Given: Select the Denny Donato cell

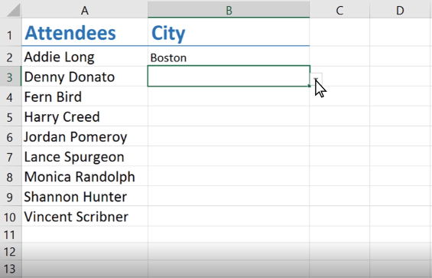Looking at the screenshot, I should tap(85, 77).
